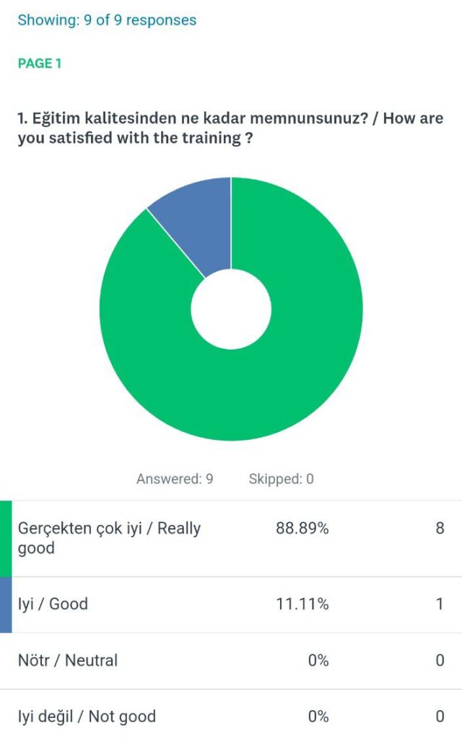
Task: Click the blue swatch beside Iyi / Good
Action: click(x=6, y=605)
